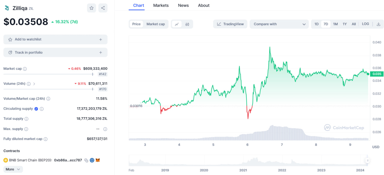The height and width of the screenshot is (175, 384).
Task: Click the $0.03508 price text
Action: click(x=26, y=22)
